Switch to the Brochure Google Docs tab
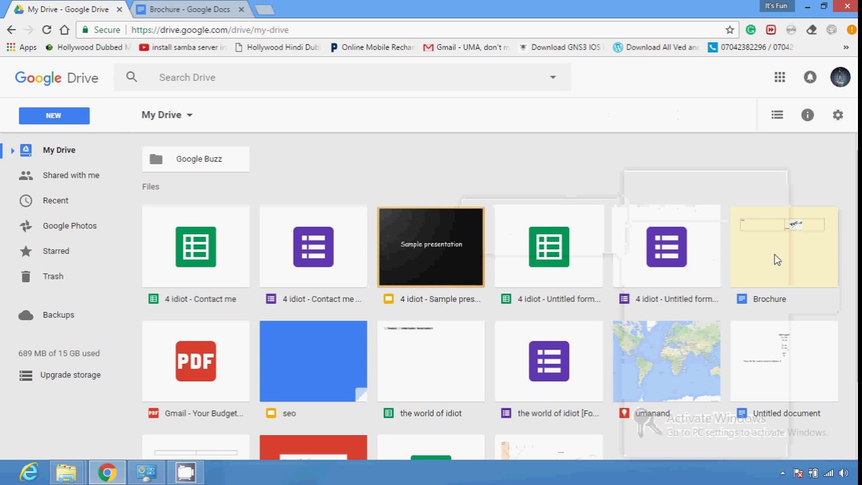 (191, 9)
